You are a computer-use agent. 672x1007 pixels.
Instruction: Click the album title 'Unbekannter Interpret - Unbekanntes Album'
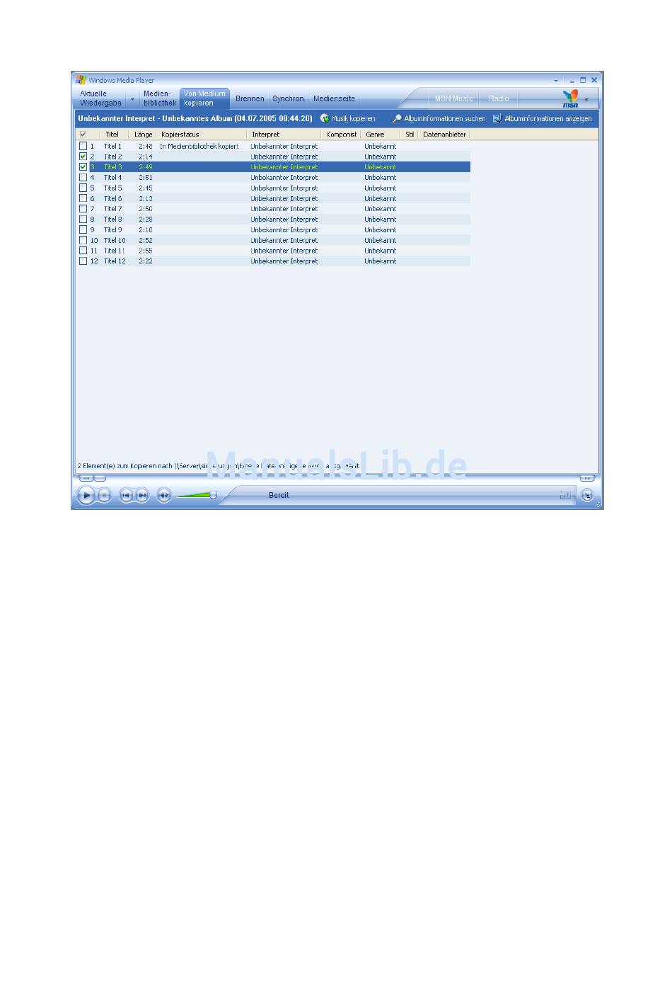tap(195, 118)
